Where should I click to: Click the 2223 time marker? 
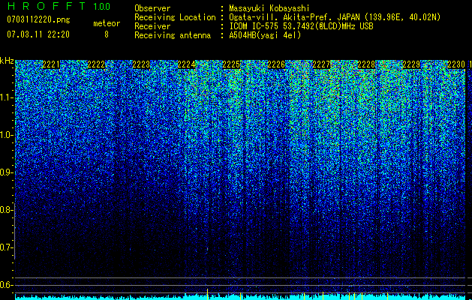point(141,64)
